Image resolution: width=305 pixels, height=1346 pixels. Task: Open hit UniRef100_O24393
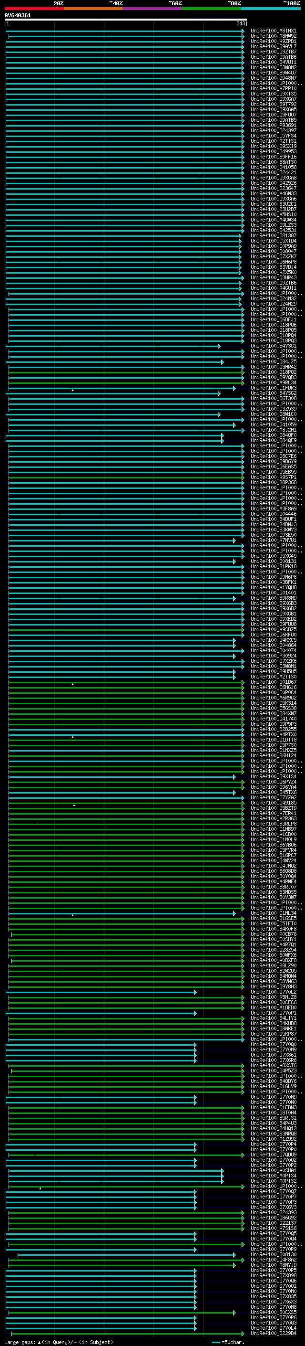[x=273, y=1213]
